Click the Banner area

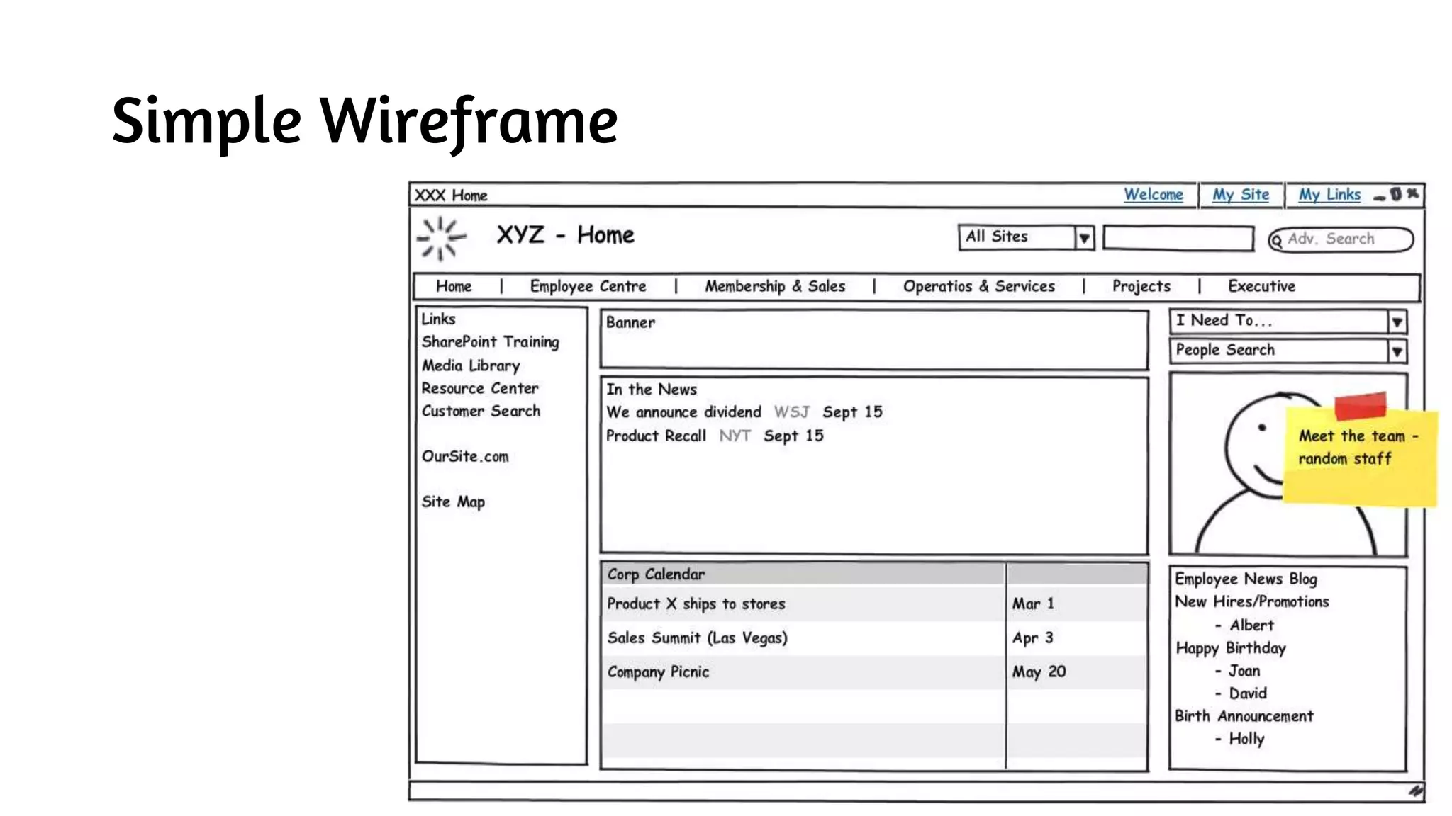[x=874, y=339]
